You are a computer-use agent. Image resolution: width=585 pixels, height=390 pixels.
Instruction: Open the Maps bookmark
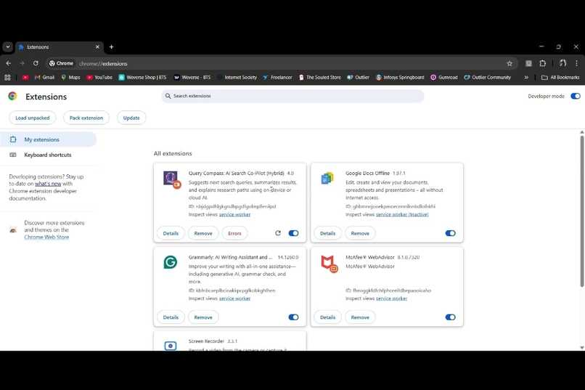click(70, 77)
